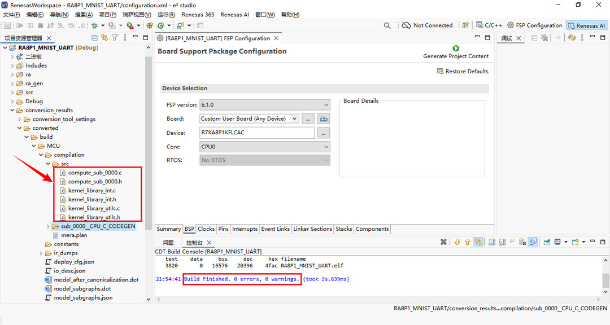The height and width of the screenshot is (325, 610).
Task: Switch to the Pins tab
Action: [223, 229]
